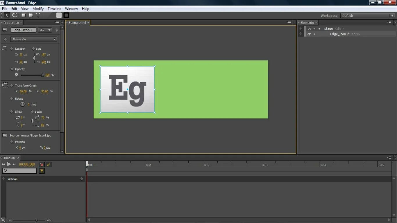
Task: Toggle link between width and height
Action: 34,58
